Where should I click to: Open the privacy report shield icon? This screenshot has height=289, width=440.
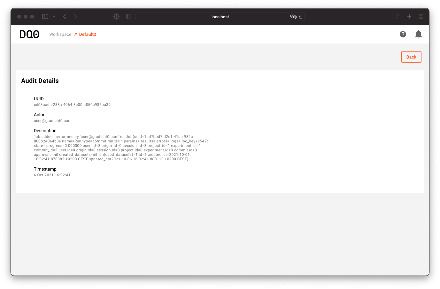pos(128,17)
